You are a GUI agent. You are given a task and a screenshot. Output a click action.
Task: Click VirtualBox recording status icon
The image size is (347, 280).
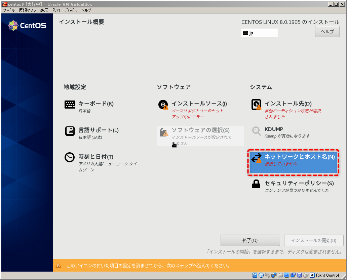(293, 275)
